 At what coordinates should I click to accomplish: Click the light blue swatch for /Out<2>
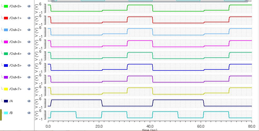pos(6,30)
